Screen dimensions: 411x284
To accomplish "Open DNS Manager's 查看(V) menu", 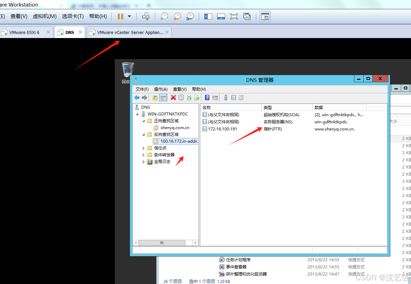I will click(180, 89).
